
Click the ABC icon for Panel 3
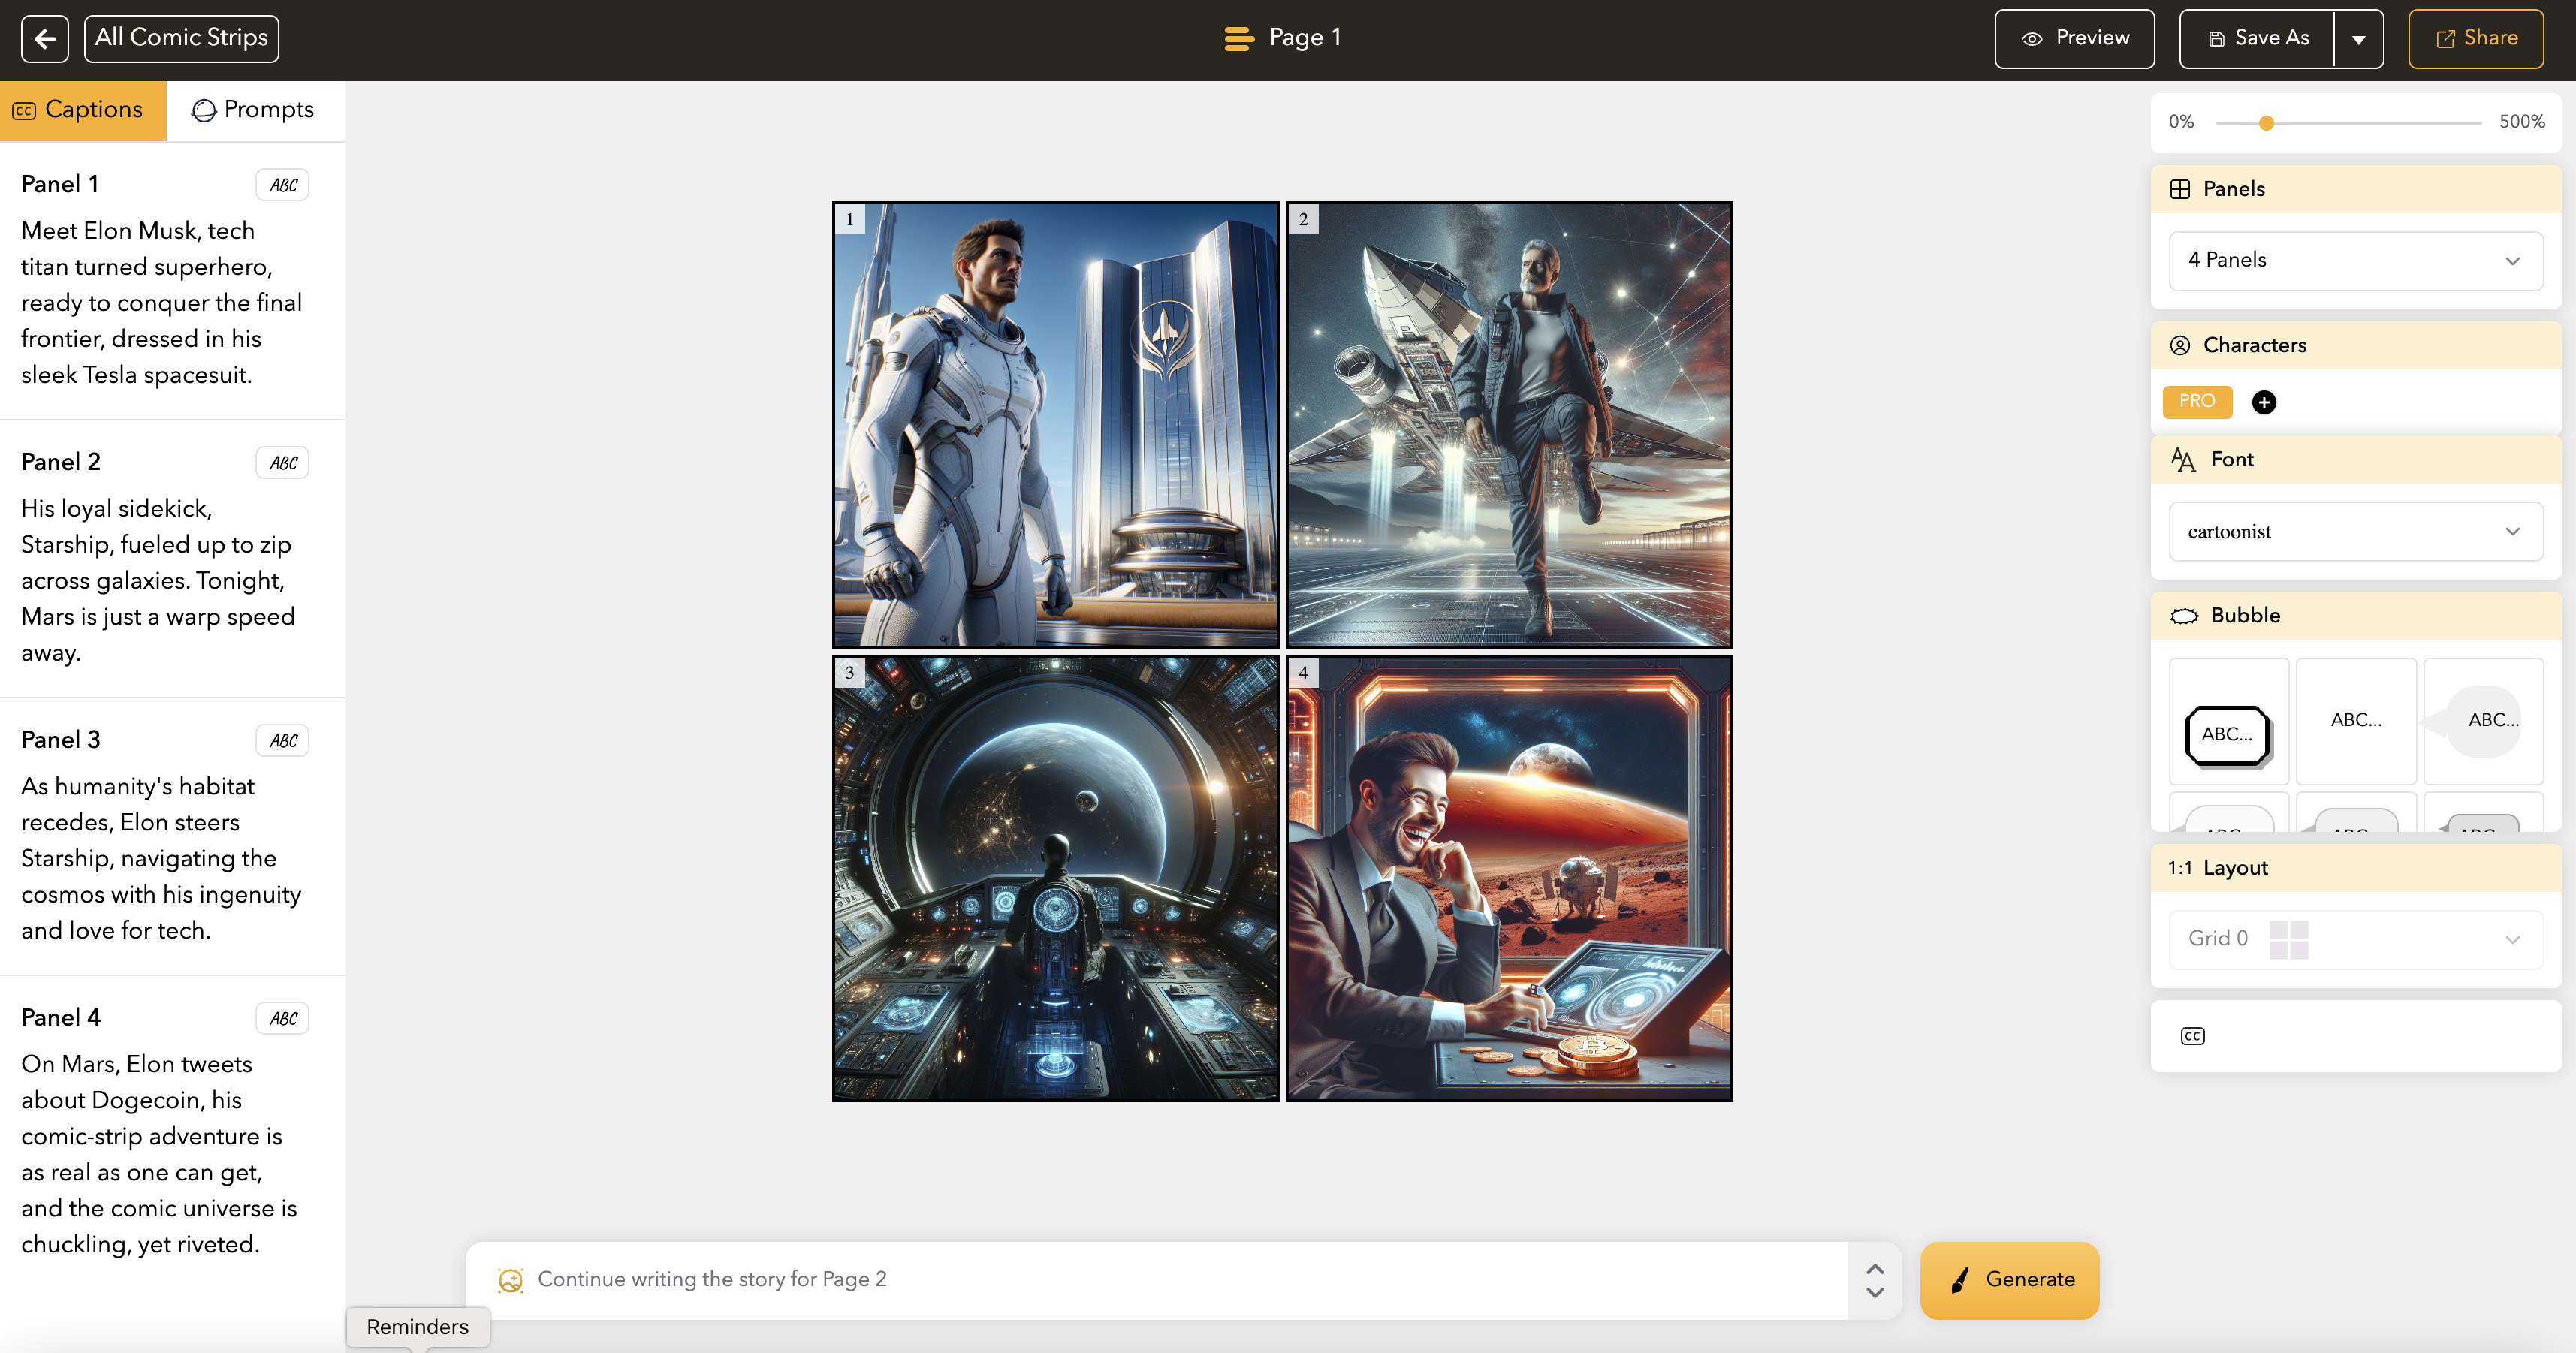pyautogui.click(x=283, y=741)
